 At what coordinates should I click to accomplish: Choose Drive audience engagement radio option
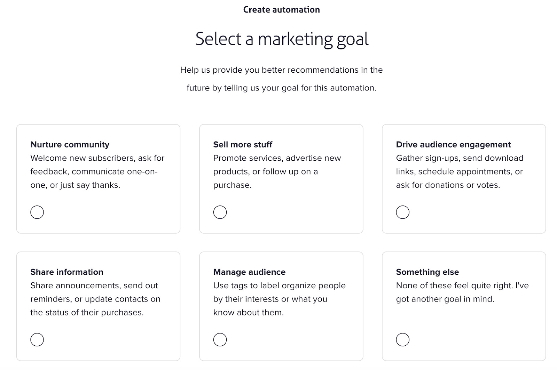pyautogui.click(x=402, y=212)
